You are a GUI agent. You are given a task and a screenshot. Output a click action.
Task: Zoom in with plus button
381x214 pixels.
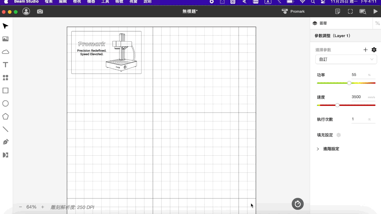coord(43,207)
